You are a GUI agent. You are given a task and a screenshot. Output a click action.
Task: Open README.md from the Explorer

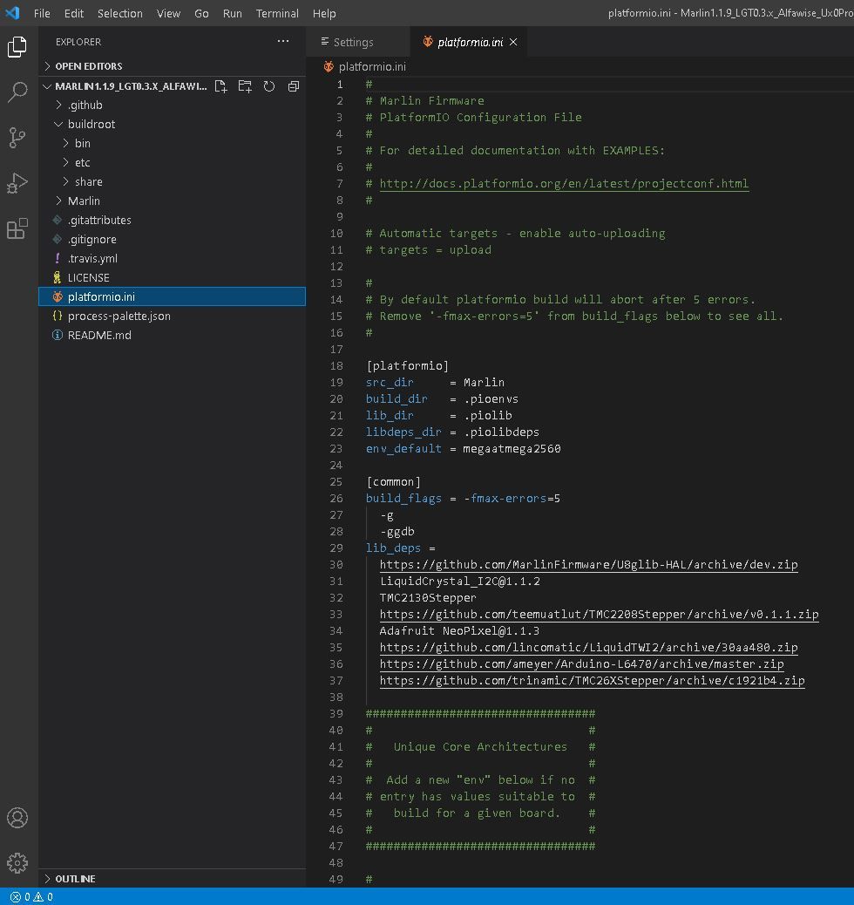pyautogui.click(x=172, y=336)
